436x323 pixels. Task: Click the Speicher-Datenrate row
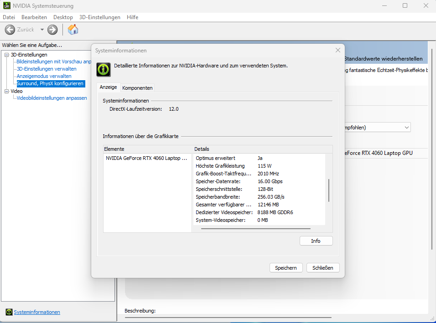(x=259, y=181)
